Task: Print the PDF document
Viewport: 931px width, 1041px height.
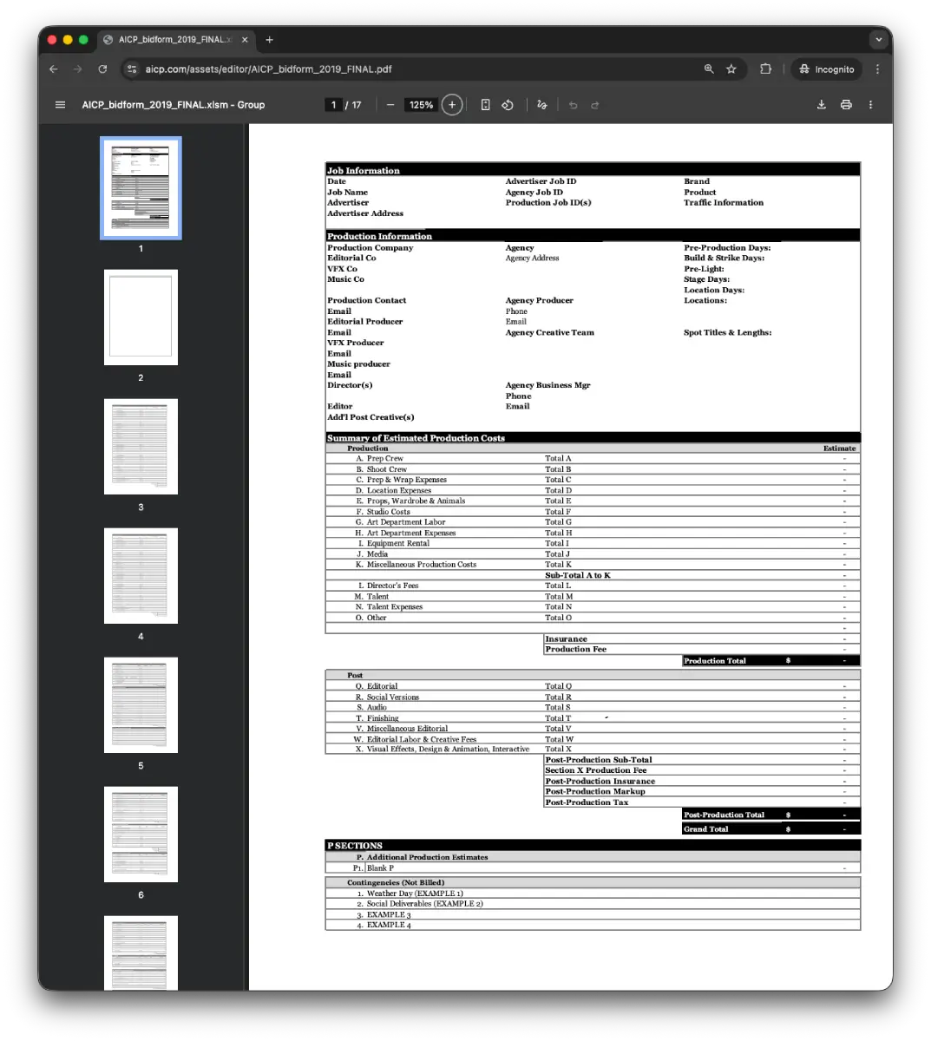Action: (x=846, y=105)
